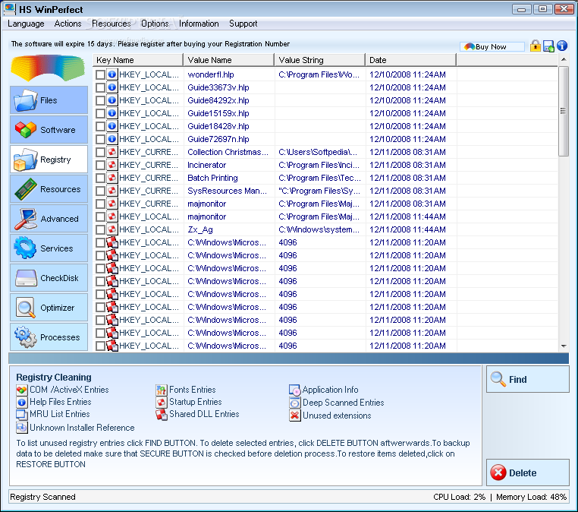578x512 pixels.
Task: Open the Advanced tools icon
Action: [x=26, y=219]
